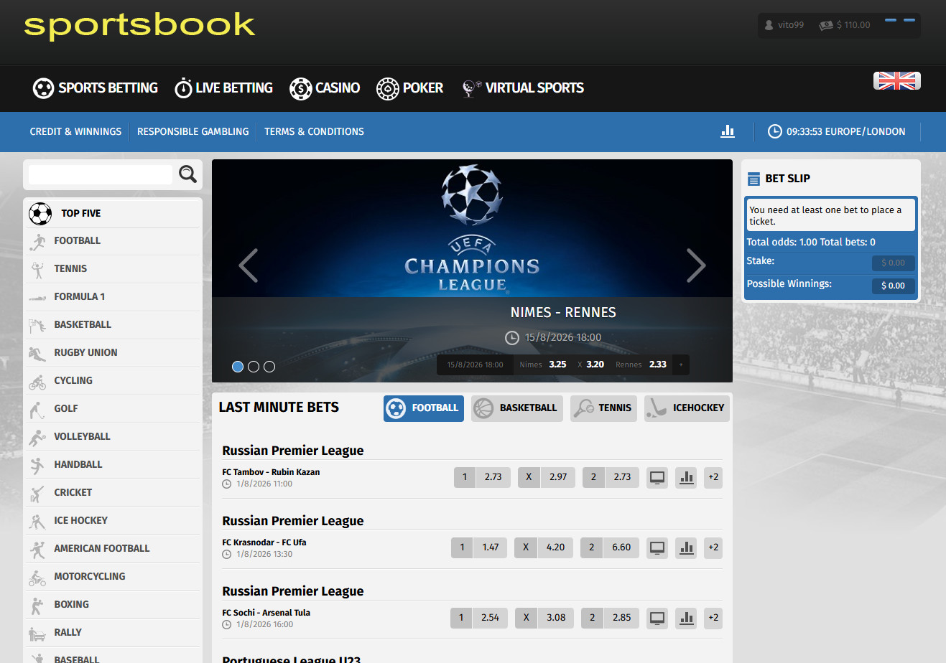This screenshot has width=946, height=663.
Task: Select the third carousel dot
Action: pyautogui.click(x=269, y=367)
